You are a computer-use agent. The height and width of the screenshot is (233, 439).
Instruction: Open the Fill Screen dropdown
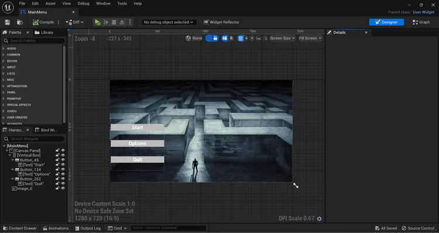coord(310,39)
